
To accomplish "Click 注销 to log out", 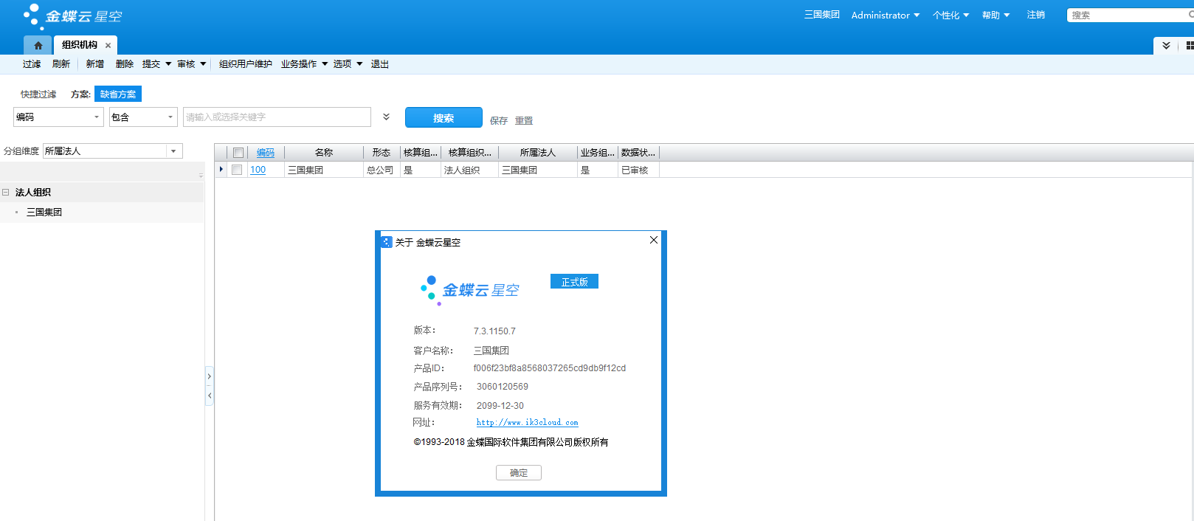I will [1036, 15].
